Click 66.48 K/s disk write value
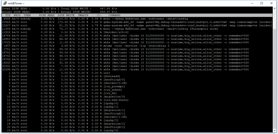 (67, 39)
